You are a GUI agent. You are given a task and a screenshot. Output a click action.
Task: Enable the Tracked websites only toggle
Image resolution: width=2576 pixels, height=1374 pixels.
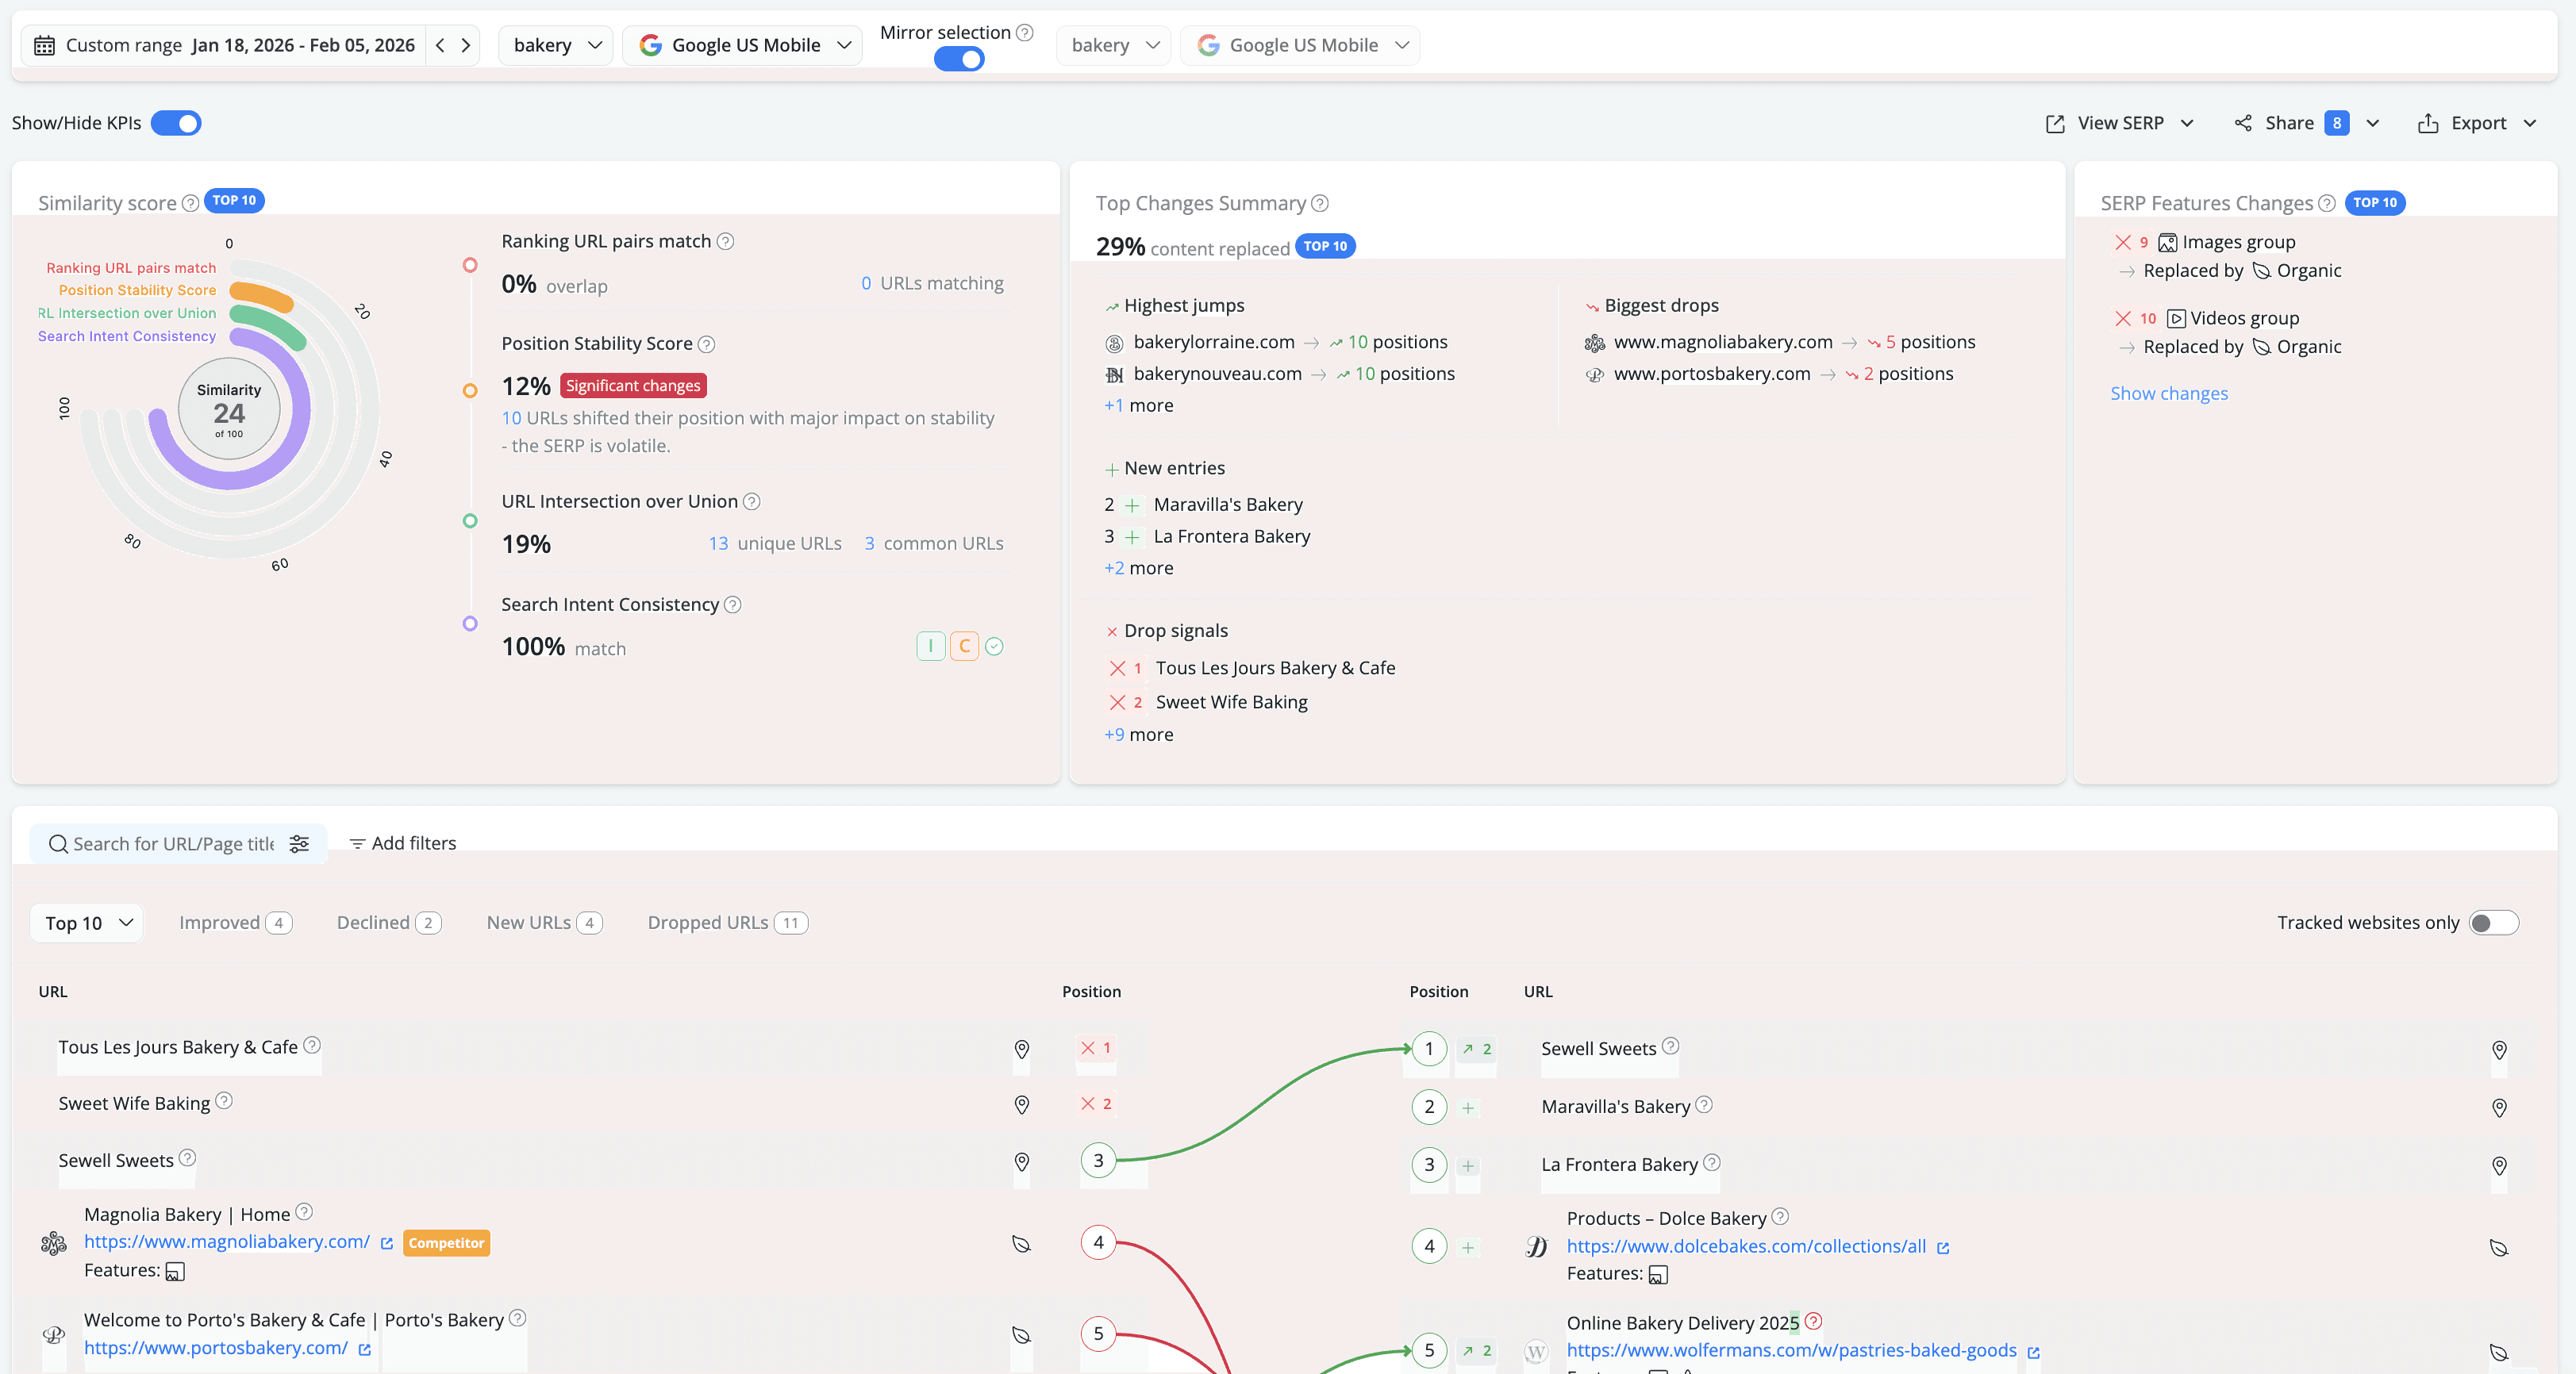coord(2493,923)
